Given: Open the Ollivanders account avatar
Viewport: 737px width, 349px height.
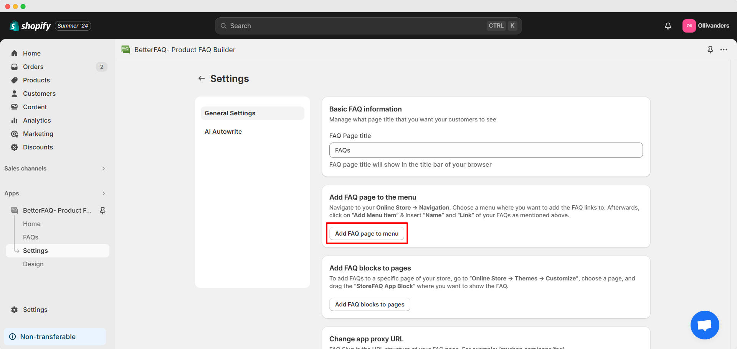Looking at the screenshot, I should (x=689, y=26).
